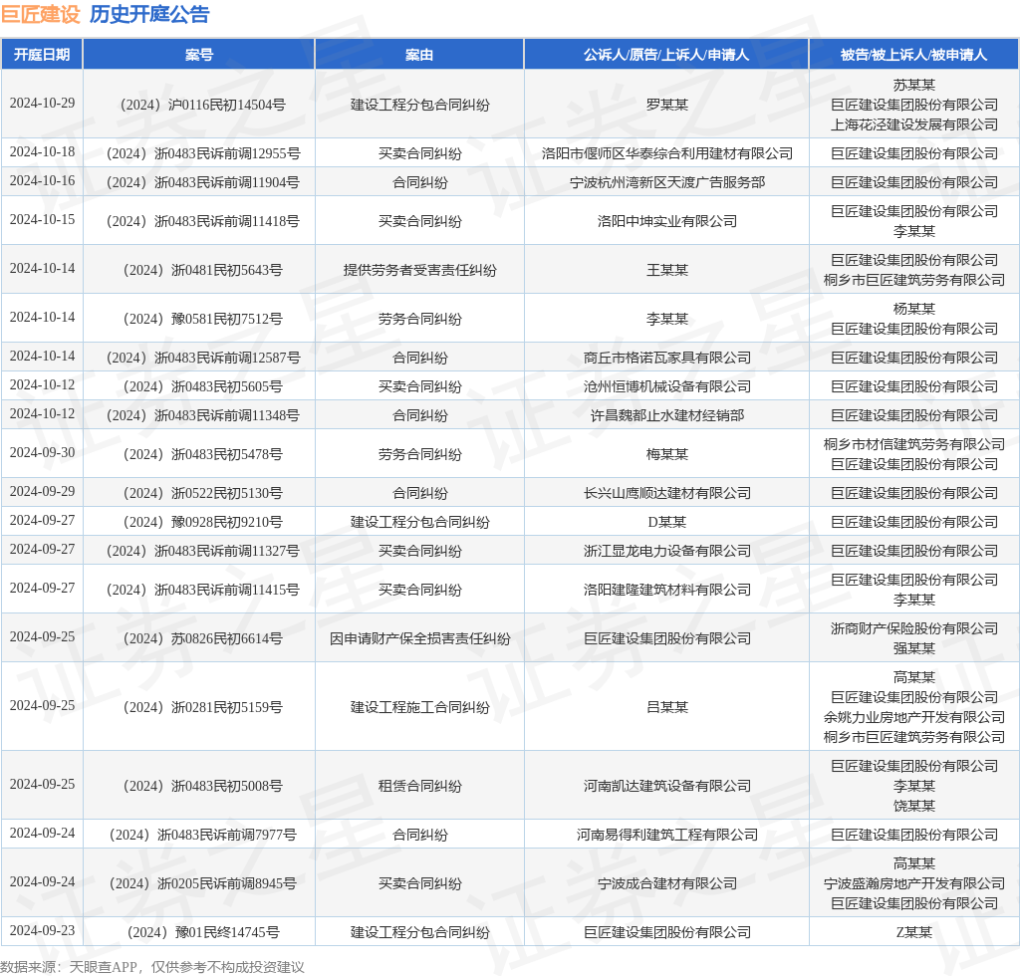Click the date 2024-09-29
The image size is (1020, 976).
pyautogui.click(x=42, y=492)
